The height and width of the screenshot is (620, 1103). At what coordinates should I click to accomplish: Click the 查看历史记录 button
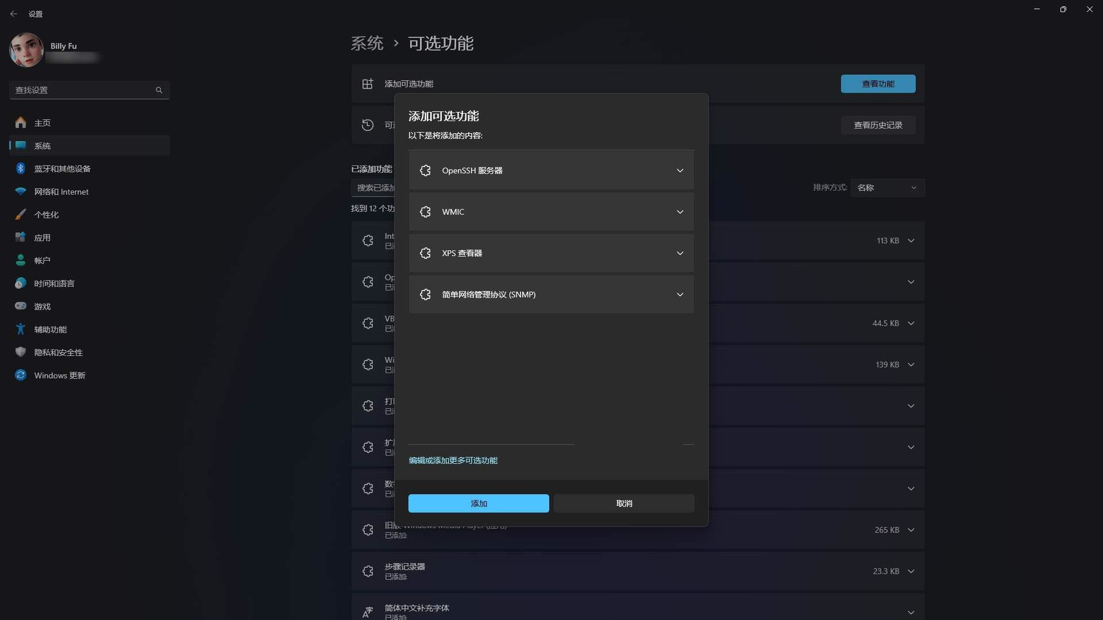click(878, 125)
